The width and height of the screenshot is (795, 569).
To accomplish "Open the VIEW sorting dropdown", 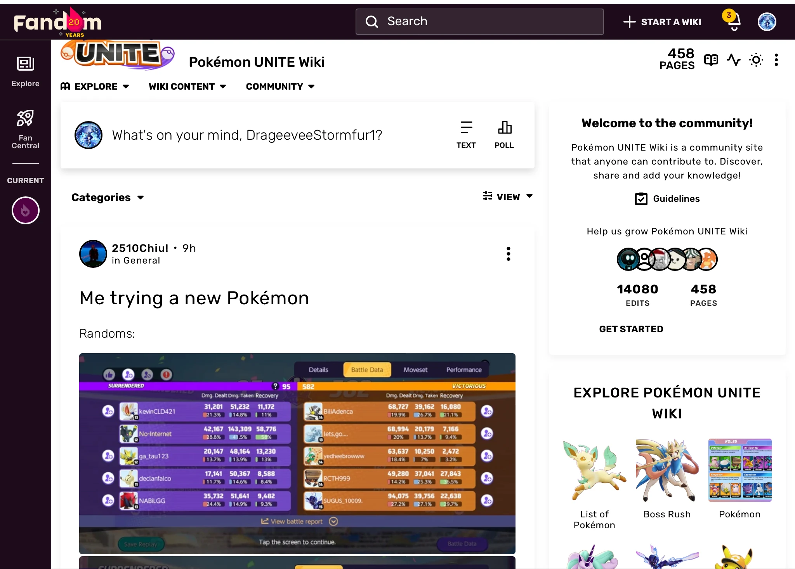I will point(509,197).
